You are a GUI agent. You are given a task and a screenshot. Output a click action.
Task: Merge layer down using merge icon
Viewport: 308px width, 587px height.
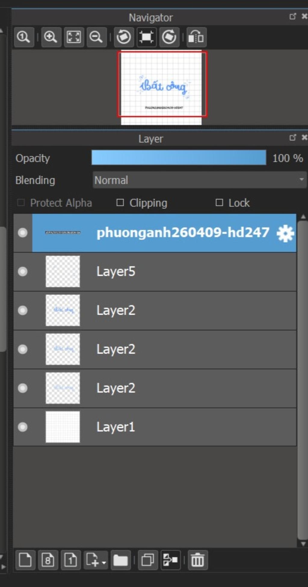171,560
